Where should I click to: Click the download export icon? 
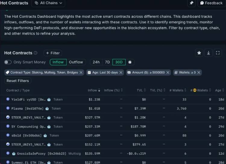pos(209,53)
